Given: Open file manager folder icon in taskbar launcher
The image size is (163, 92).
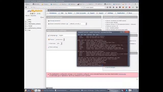Looking at the screenshot, I should (39, 90).
